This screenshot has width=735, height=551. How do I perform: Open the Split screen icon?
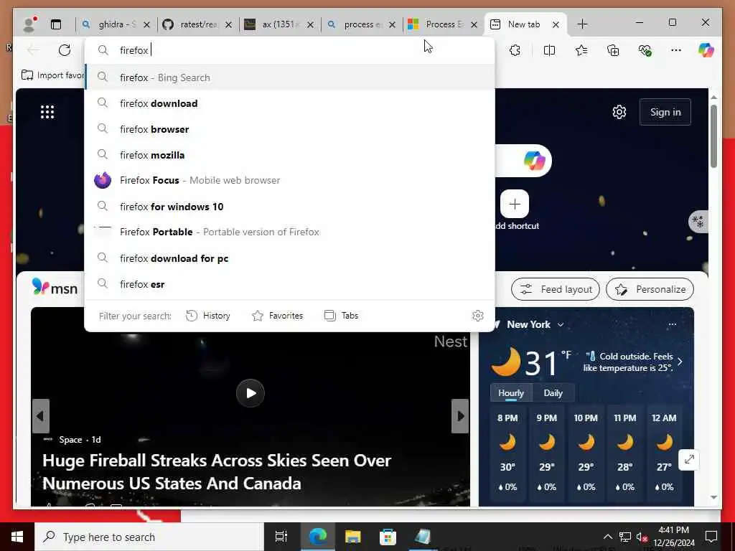click(x=549, y=50)
